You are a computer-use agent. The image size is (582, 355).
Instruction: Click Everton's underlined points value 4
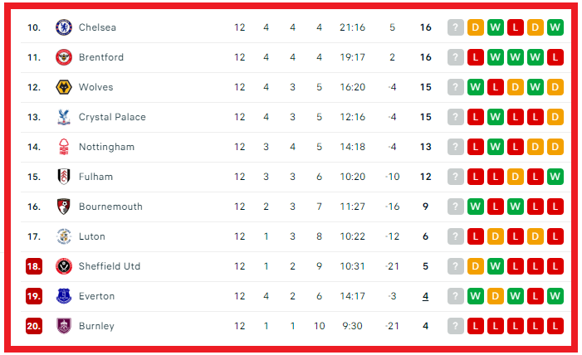tap(425, 296)
